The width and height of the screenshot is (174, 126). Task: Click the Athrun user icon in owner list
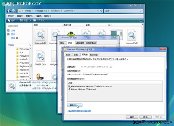(69, 89)
